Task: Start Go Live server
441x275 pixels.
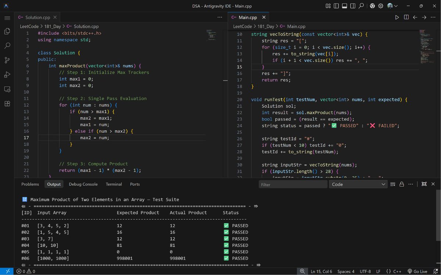Action: pos(417,271)
